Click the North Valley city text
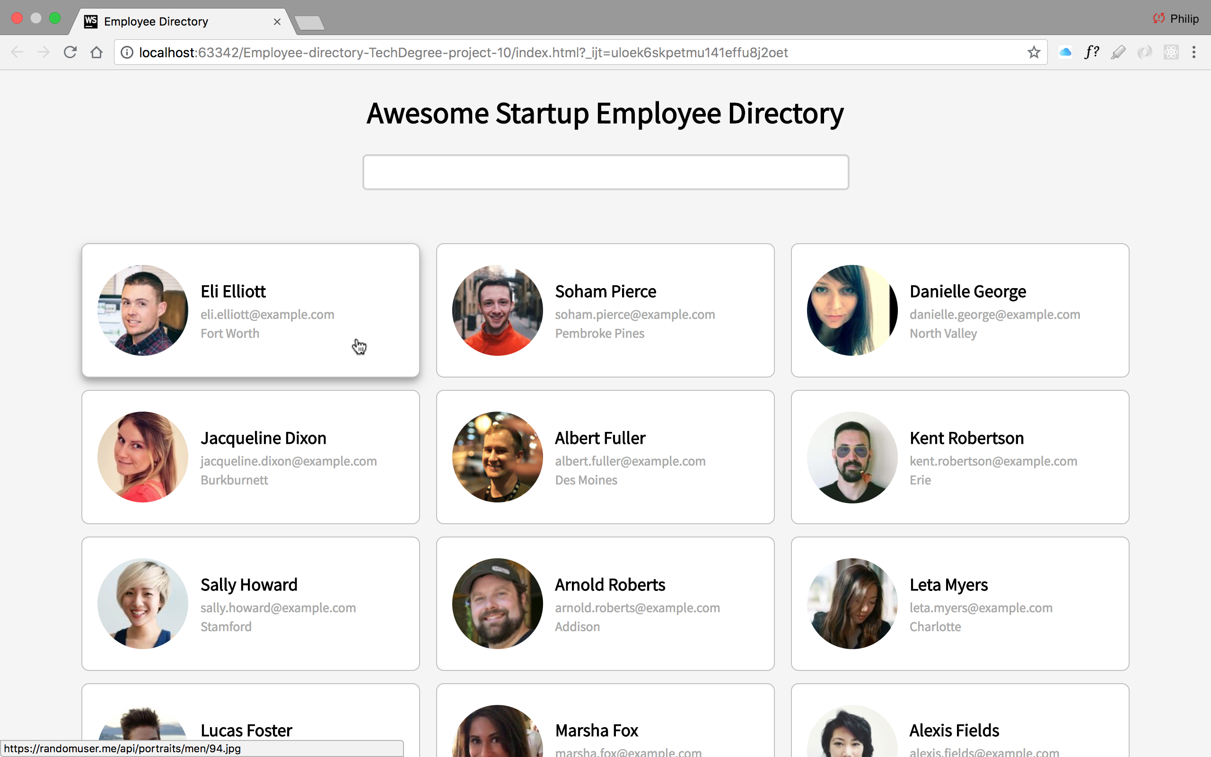 point(943,334)
